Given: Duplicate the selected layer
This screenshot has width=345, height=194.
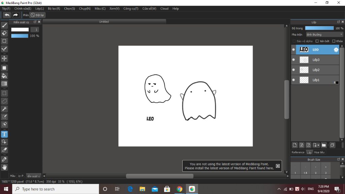Looking at the screenshot, I should click(332, 145).
